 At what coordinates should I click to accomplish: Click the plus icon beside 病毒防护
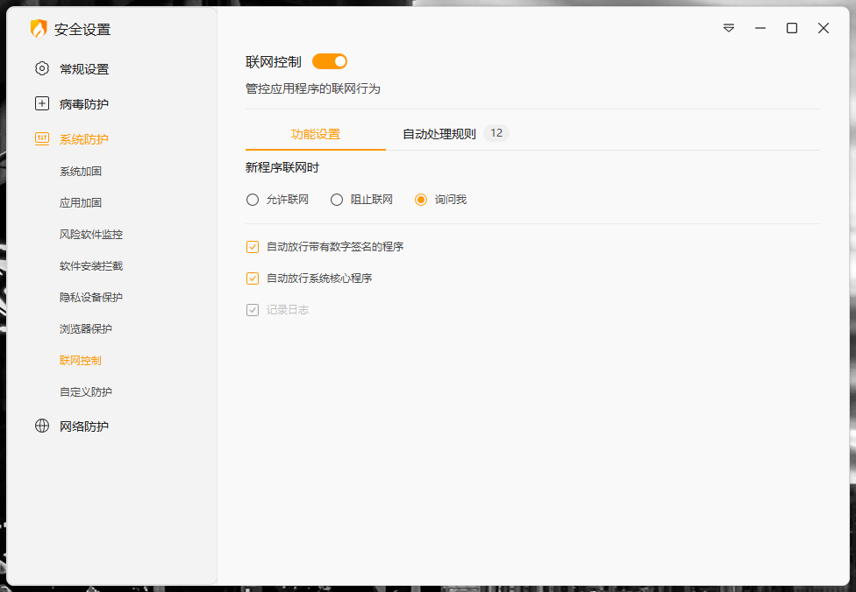point(42,103)
